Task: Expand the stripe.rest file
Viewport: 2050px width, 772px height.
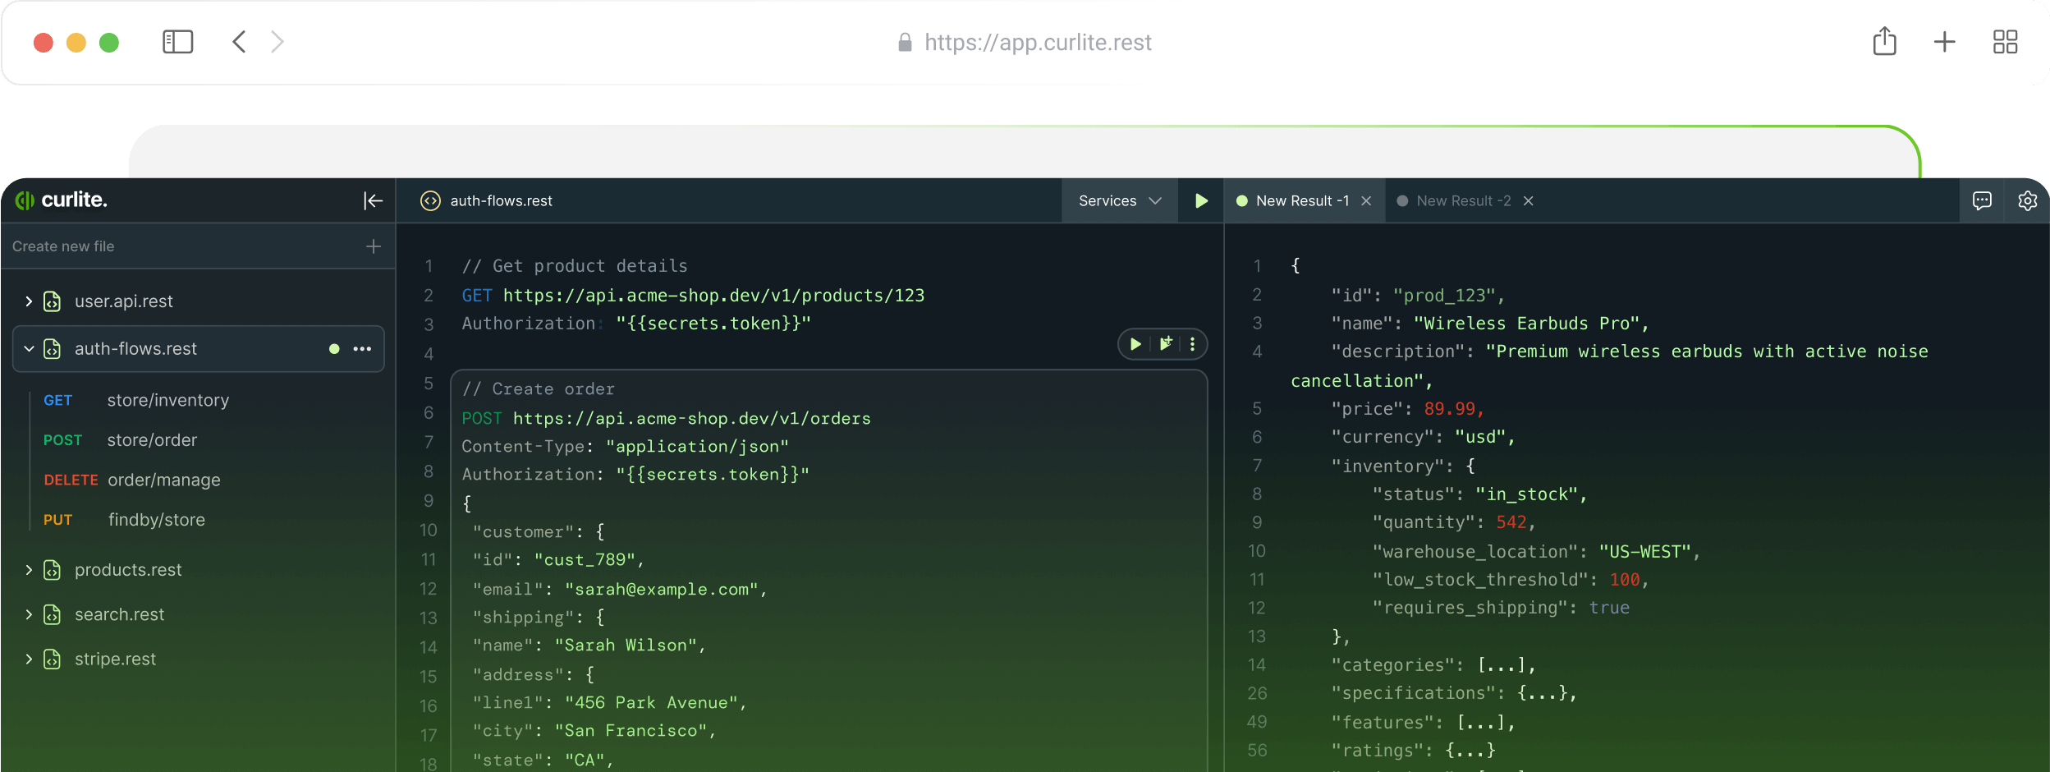Action: (x=27, y=658)
